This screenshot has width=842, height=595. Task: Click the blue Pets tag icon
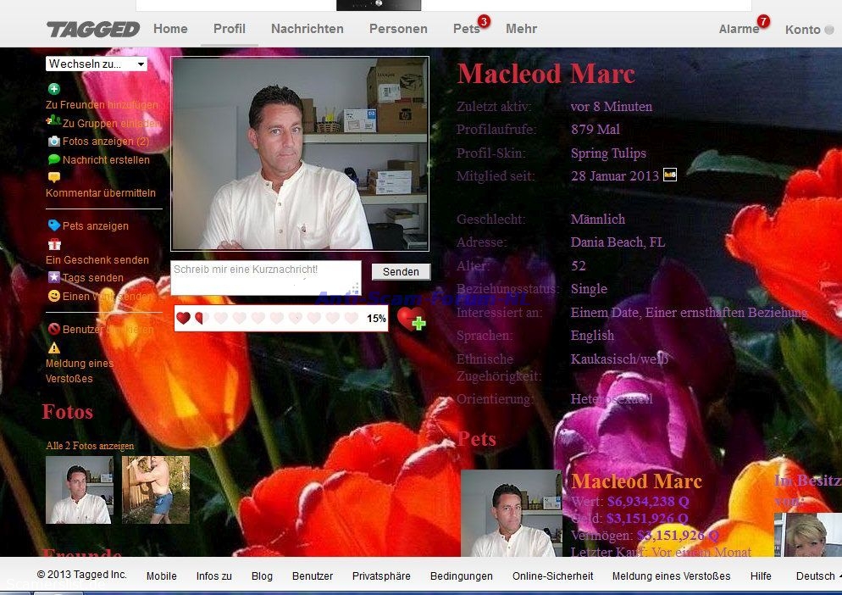point(54,225)
